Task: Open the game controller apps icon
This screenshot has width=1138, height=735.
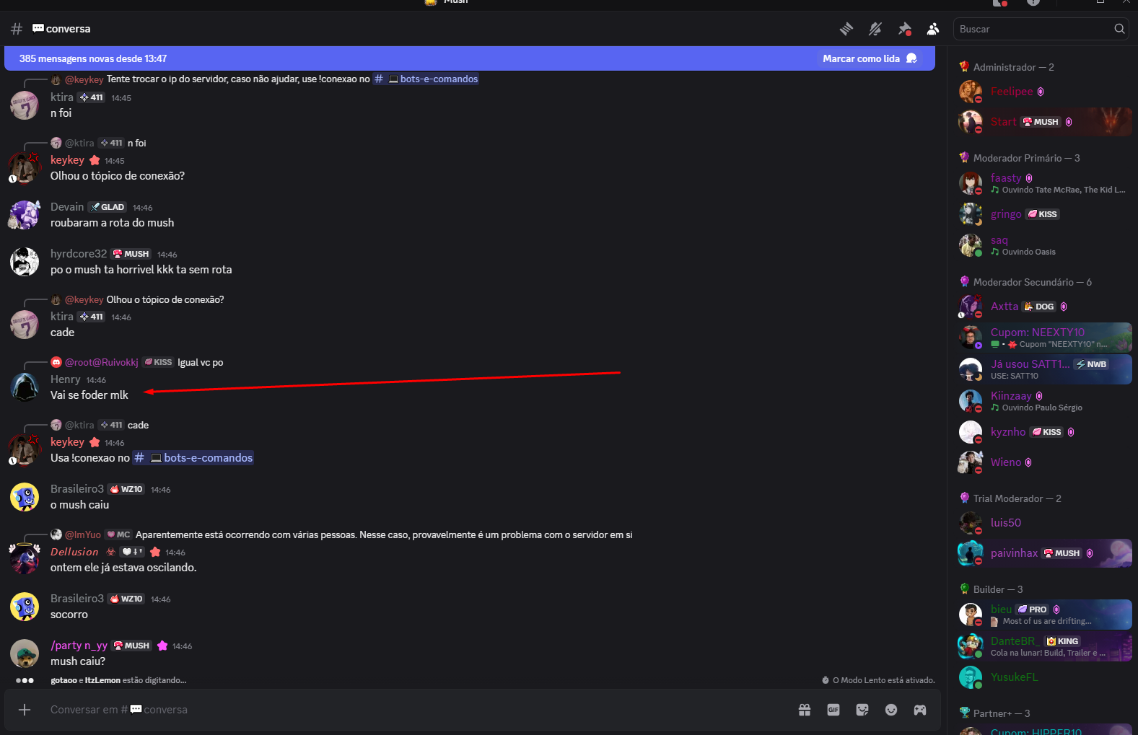Action: (x=920, y=710)
